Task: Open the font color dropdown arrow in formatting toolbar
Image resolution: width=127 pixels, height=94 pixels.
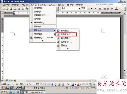Action: coord(119,9)
